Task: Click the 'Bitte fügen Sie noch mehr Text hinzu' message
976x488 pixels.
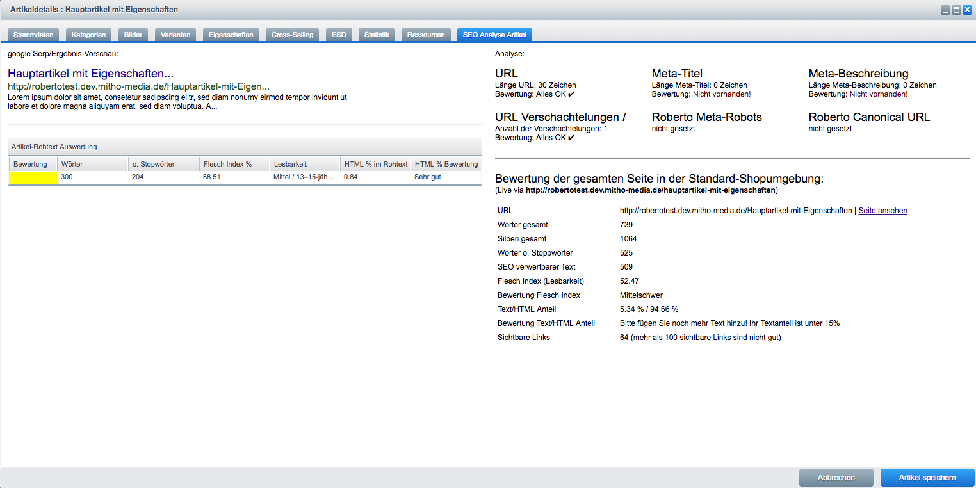Action: [x=729, y=323]
